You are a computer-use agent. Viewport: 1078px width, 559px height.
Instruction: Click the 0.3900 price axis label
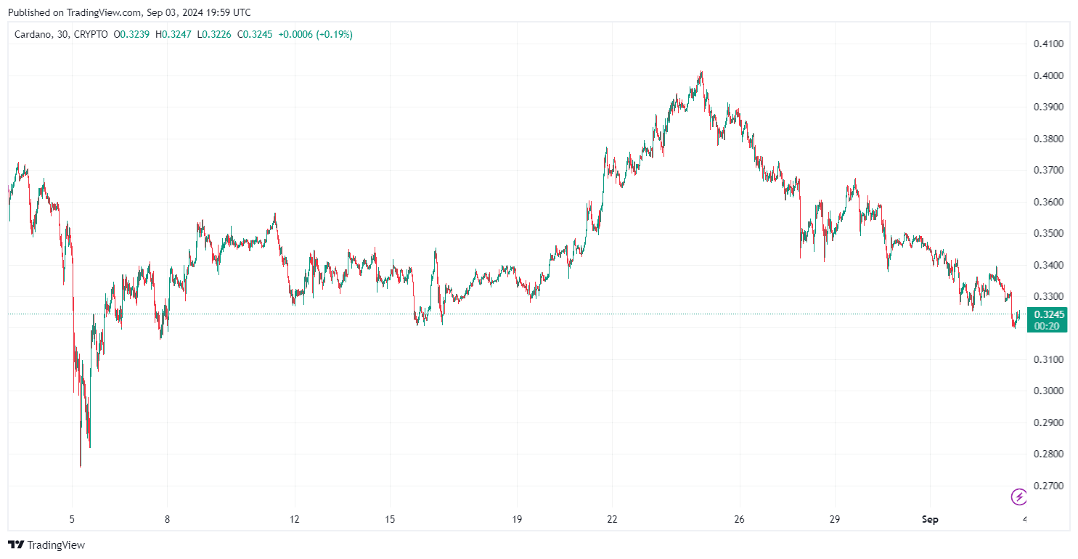tap(1048, 107)
